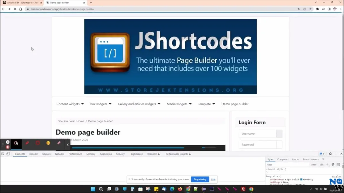Switch to the Console tab in DevTools
The height and width of the screenshot is (193, 344).
click(x=34, y=154)
